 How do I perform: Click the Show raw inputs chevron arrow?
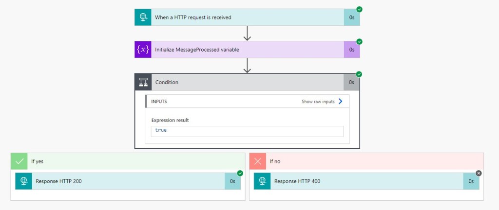(x=340, y=102)
